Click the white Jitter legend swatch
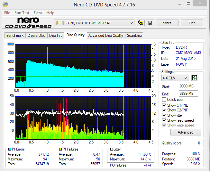 (111, 149)
